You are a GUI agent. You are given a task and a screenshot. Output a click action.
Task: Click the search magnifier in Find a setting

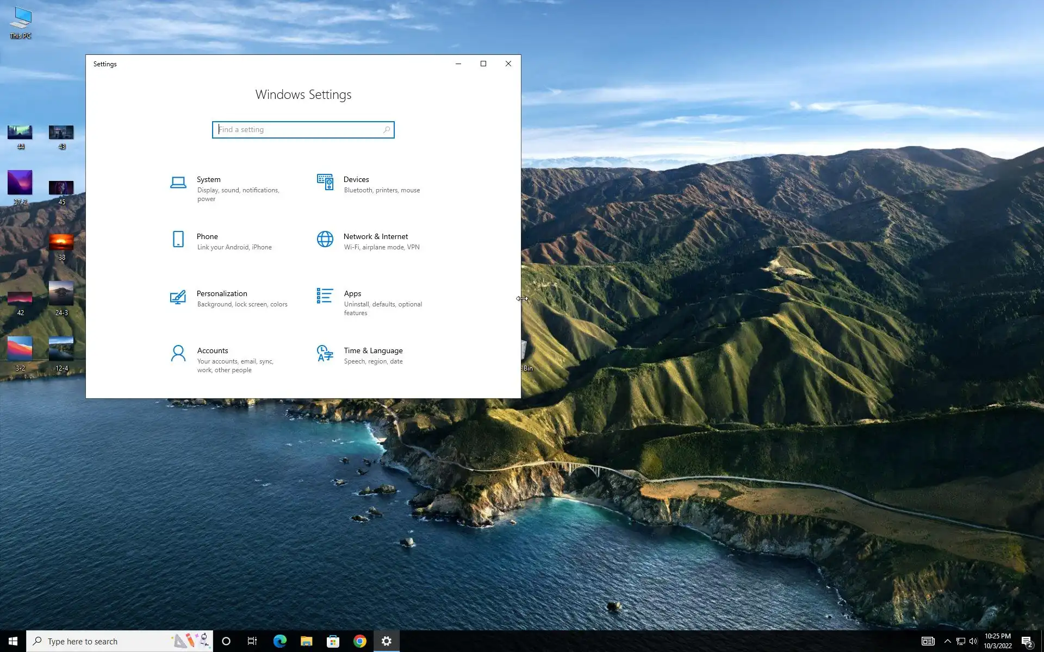(387, 130)
